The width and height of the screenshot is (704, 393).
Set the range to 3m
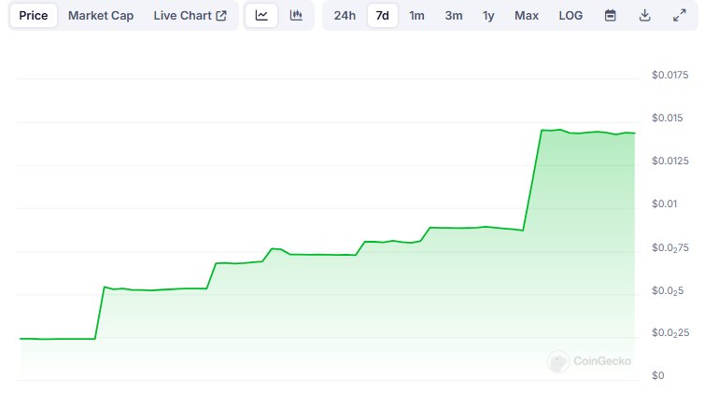point(454,16)
